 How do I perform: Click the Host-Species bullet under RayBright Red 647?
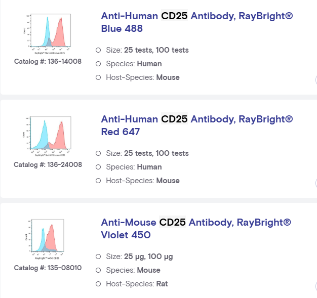tap(98, 181)
